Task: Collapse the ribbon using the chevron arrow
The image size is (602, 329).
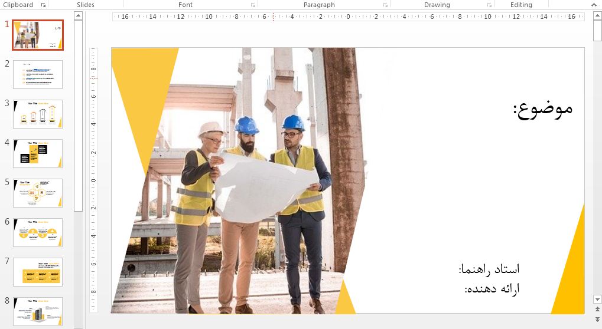Action: pos(594,5)
